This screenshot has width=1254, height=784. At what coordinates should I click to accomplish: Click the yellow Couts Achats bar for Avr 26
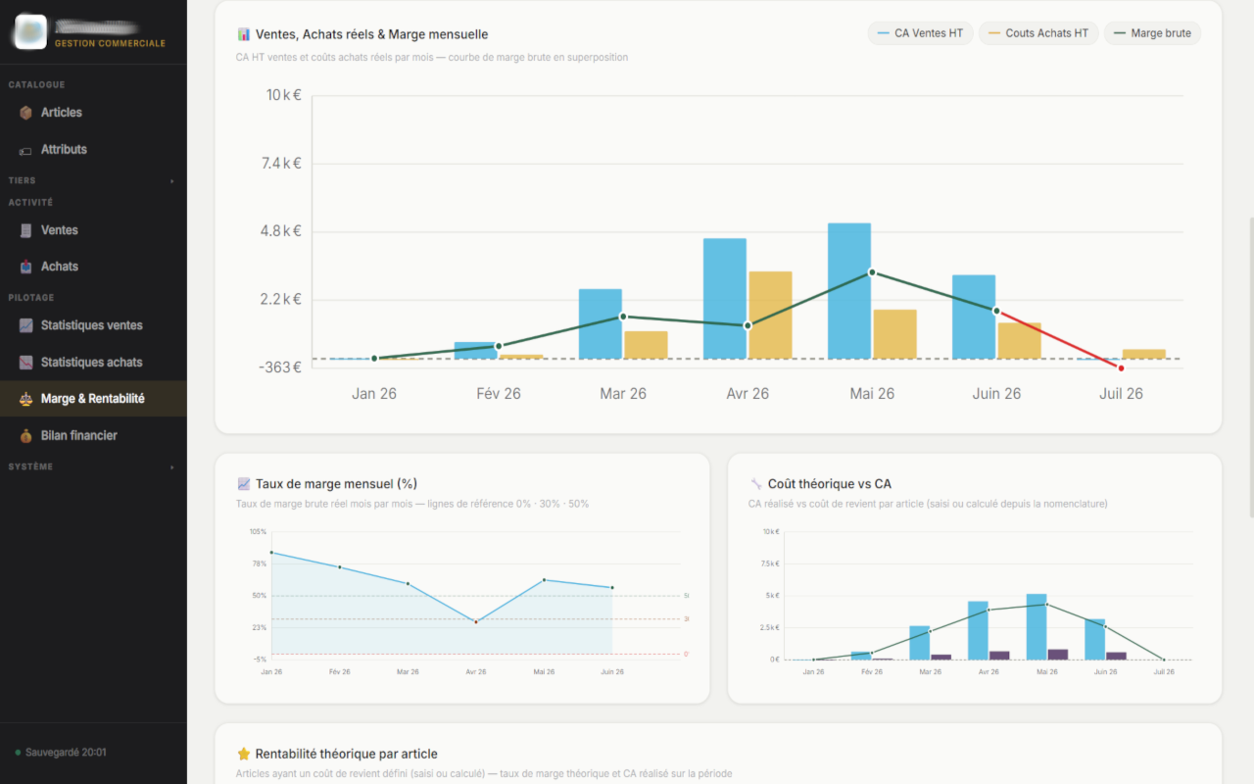pos(770,315)
